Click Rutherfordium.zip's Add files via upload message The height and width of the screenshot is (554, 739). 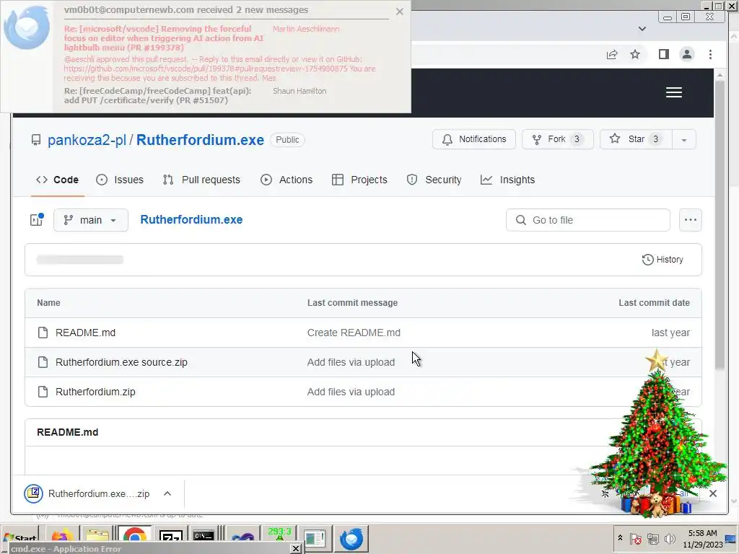[351, 392]
